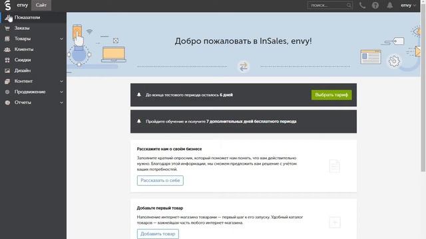Click the Отчеты sidebar icon
The height and width of the screenshot is (239, 426).
coord(7,102)
